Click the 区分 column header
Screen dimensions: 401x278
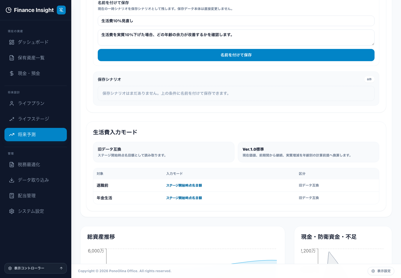tap(302, 174)
